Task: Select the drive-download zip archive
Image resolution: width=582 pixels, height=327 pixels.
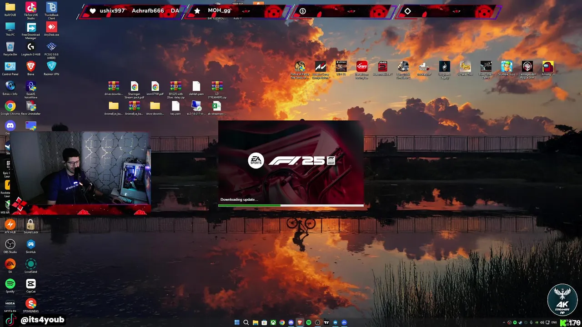Action: [x=114, y=88]
